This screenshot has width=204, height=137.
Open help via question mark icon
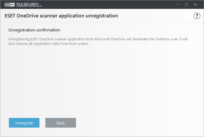(197, 16)
